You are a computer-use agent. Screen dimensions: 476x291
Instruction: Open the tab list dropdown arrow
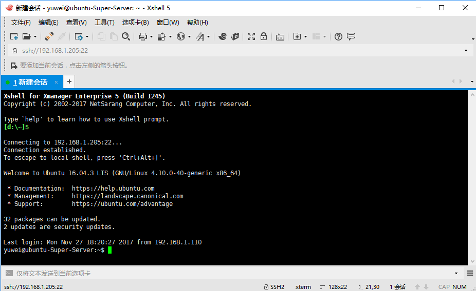[x=472, y=81]
